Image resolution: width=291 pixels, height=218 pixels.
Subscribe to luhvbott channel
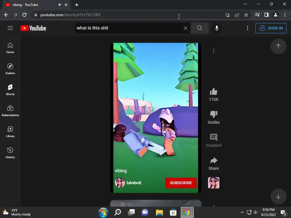181,183
